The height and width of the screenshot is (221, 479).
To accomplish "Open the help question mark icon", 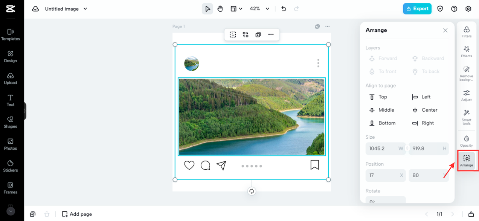I will [x=454, y=9].
